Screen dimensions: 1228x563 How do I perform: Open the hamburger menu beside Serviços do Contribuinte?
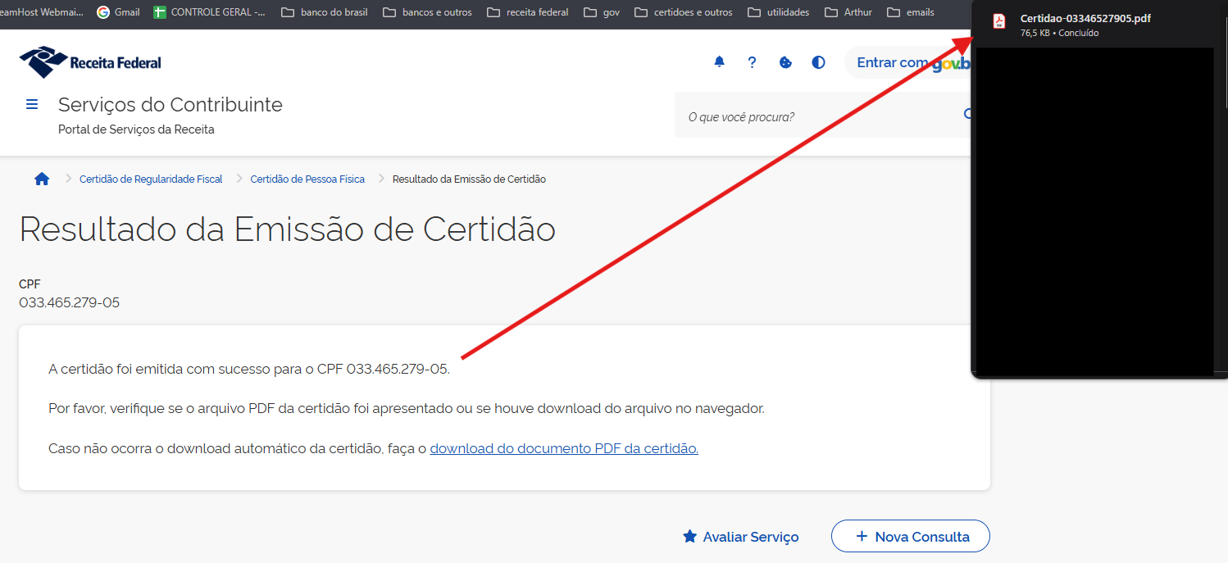(x=32, y=104)
